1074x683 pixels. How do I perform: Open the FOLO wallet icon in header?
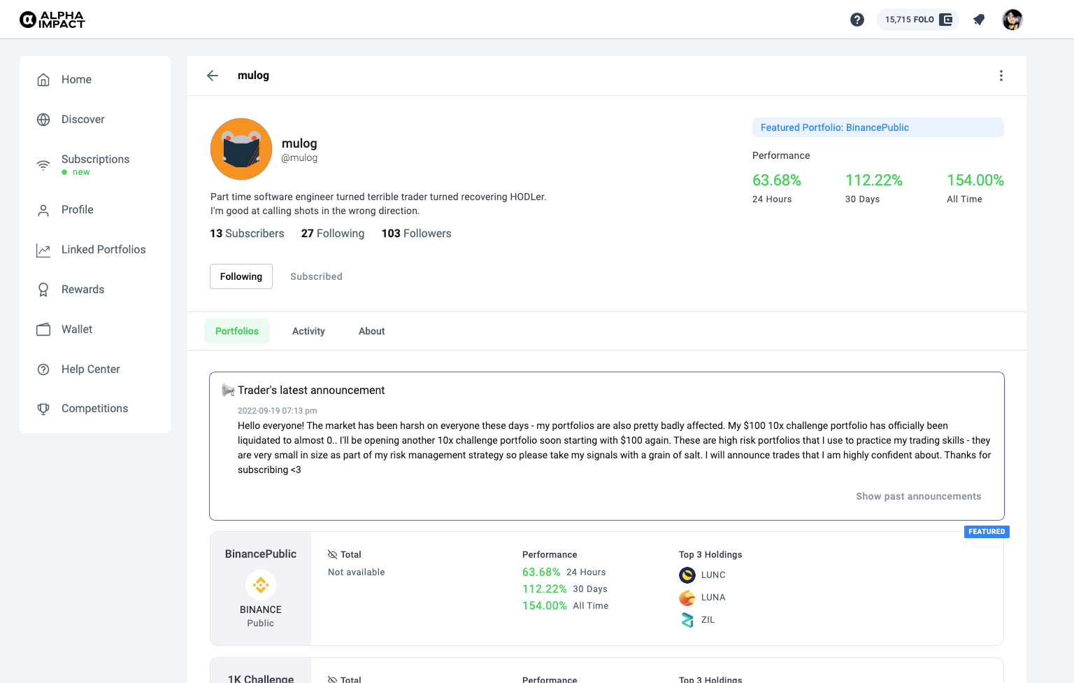(946, 20)
